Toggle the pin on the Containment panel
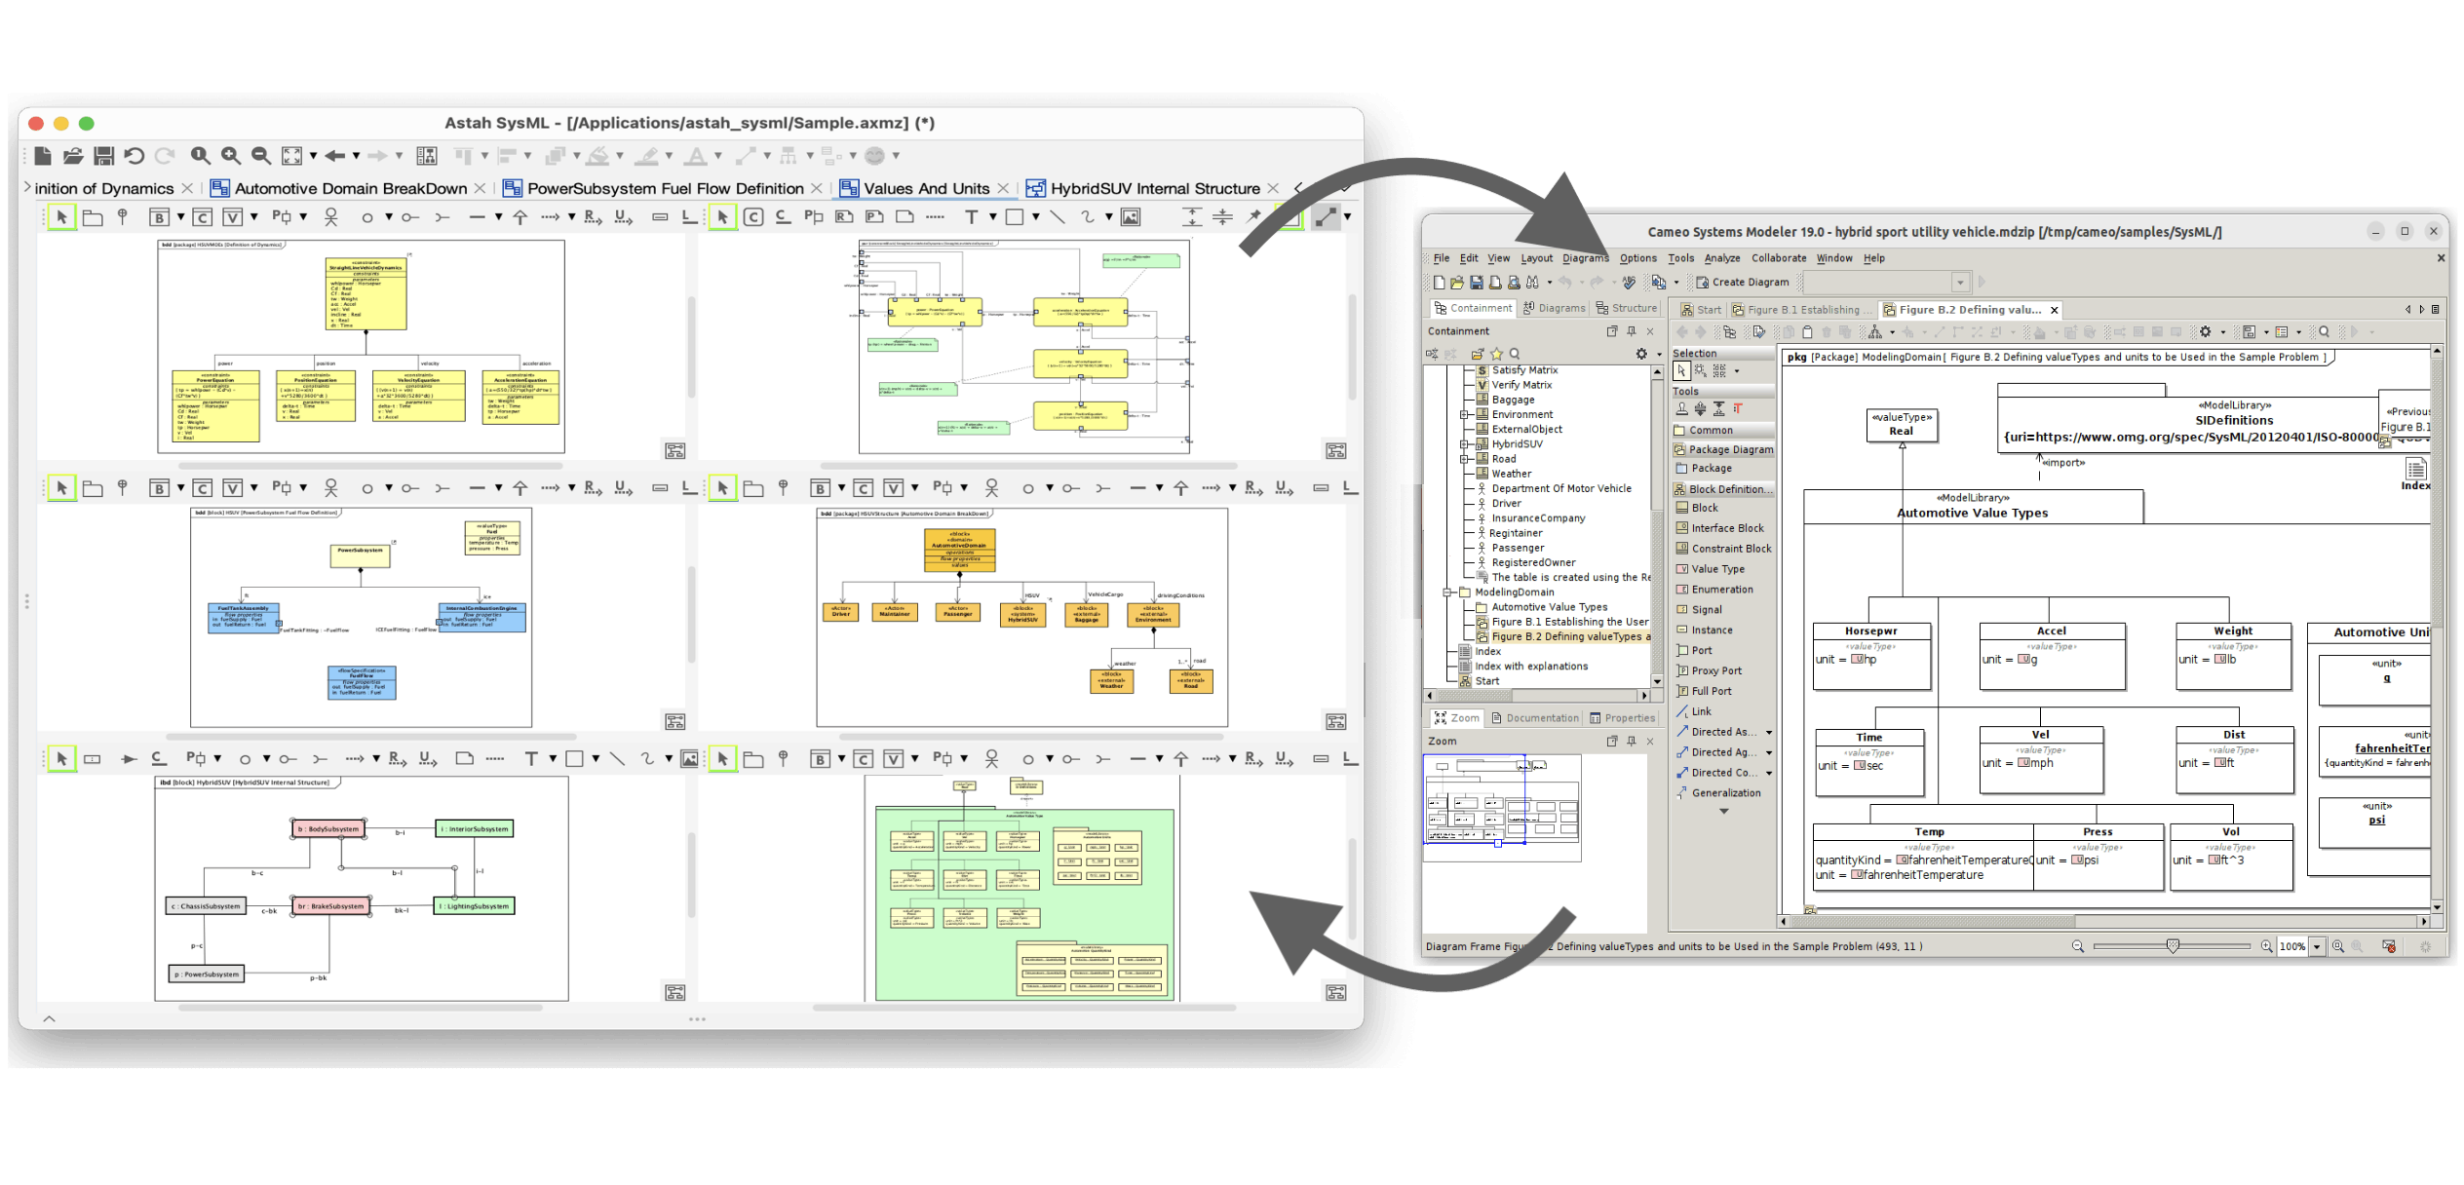2464x1185 pixels. click(x=1631, y=331)
